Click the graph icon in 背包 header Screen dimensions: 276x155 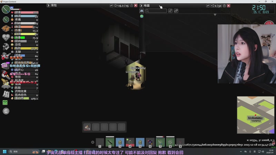pos(111,6)
